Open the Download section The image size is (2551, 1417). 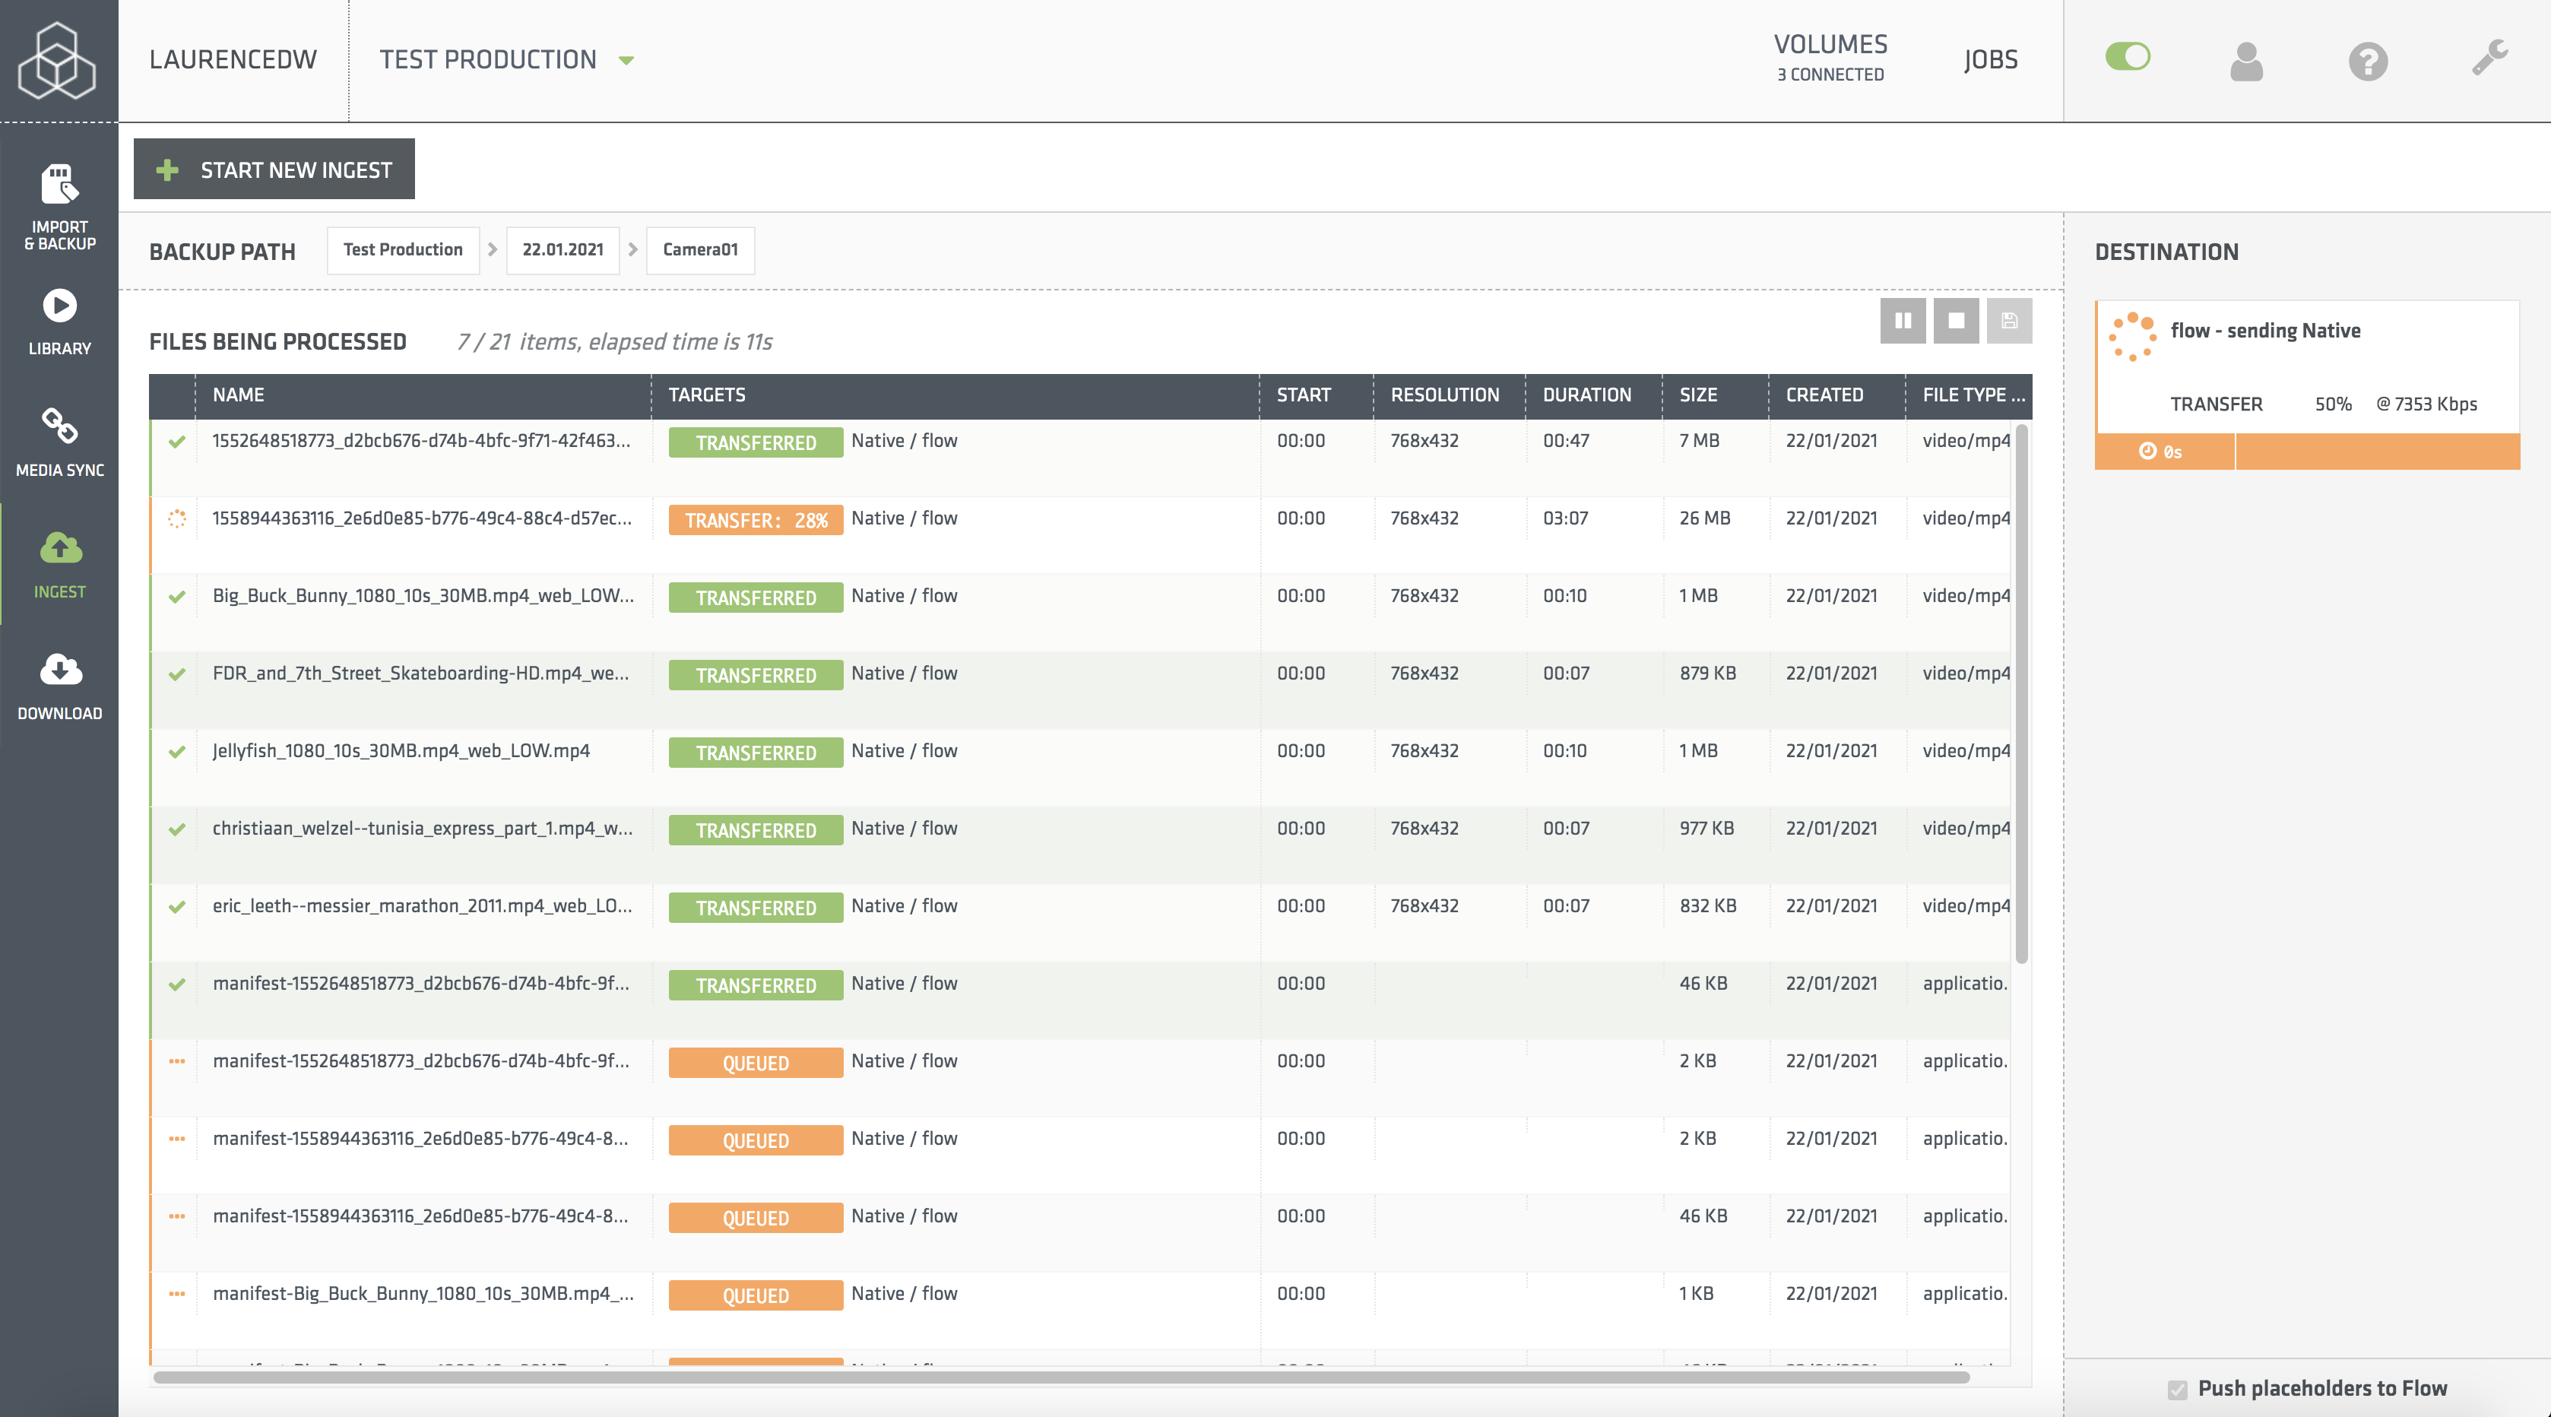click(x=59, y=686)
